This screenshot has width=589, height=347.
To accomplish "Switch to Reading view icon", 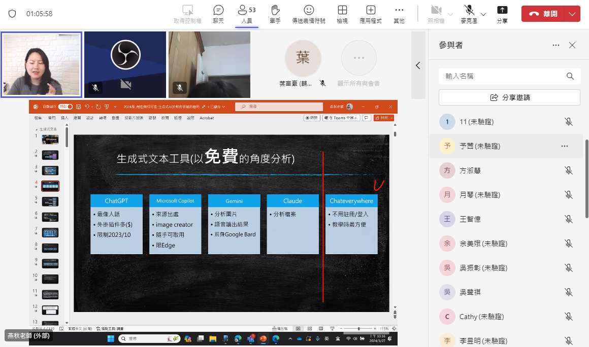I will click(x=321, y=329).
